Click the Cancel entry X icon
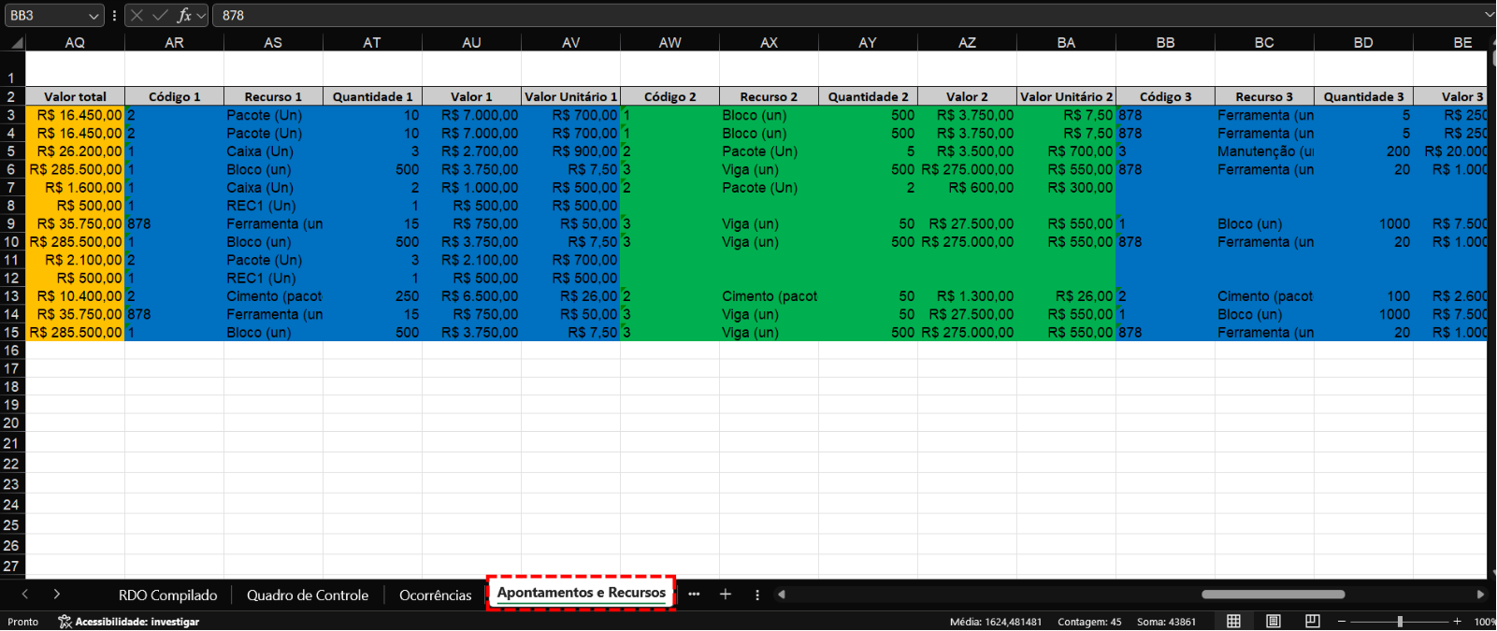1497x631 pixels. tap(137, 15)
